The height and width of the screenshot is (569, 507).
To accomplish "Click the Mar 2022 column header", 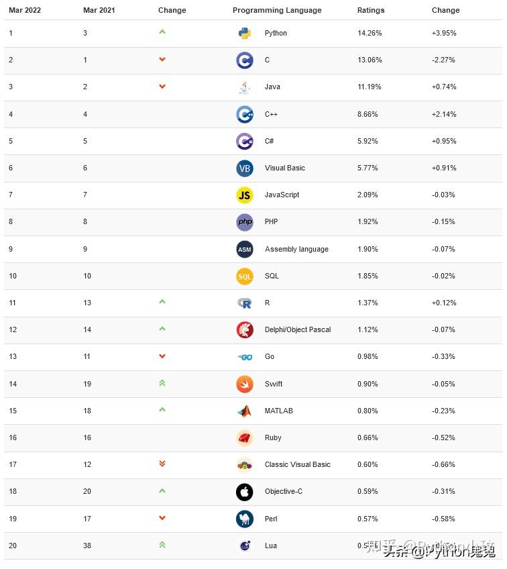I will [x=25, y=10].
